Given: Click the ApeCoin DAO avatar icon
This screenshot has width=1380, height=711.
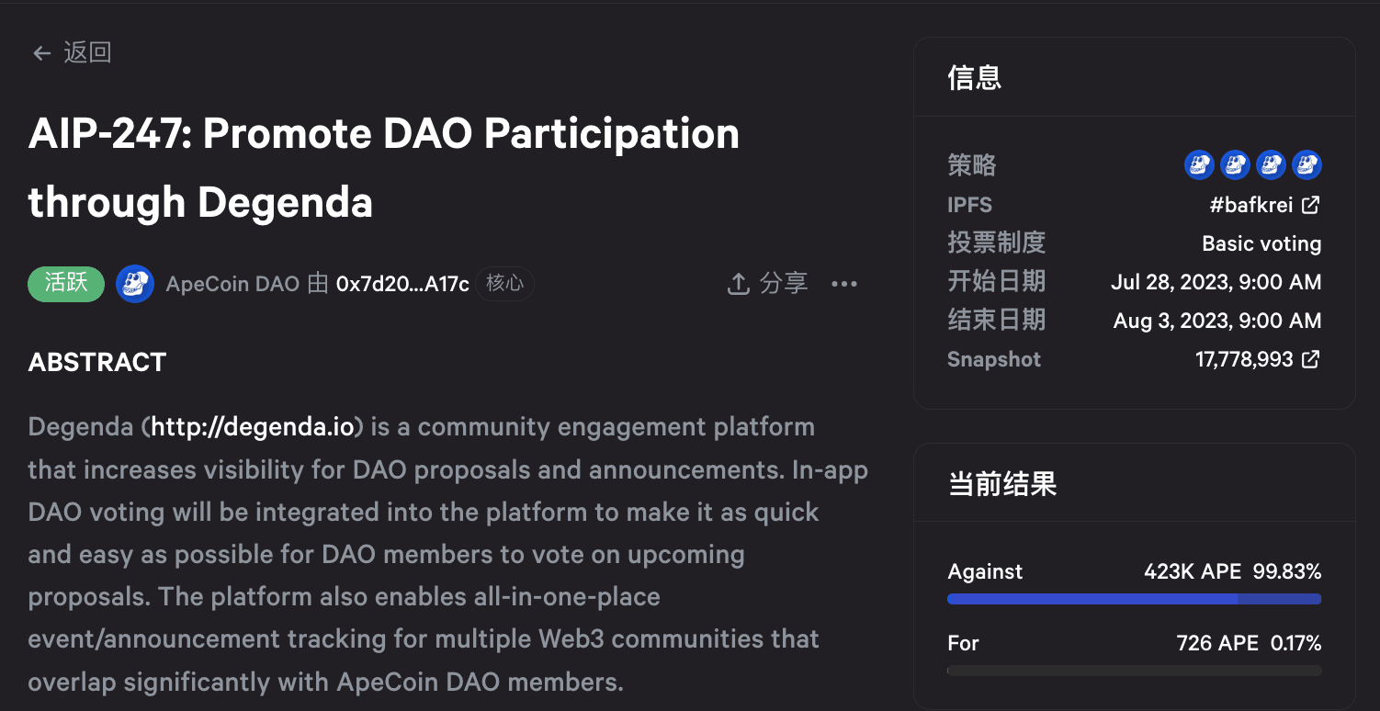Looking at the screenshot, I should click(134, 284).
